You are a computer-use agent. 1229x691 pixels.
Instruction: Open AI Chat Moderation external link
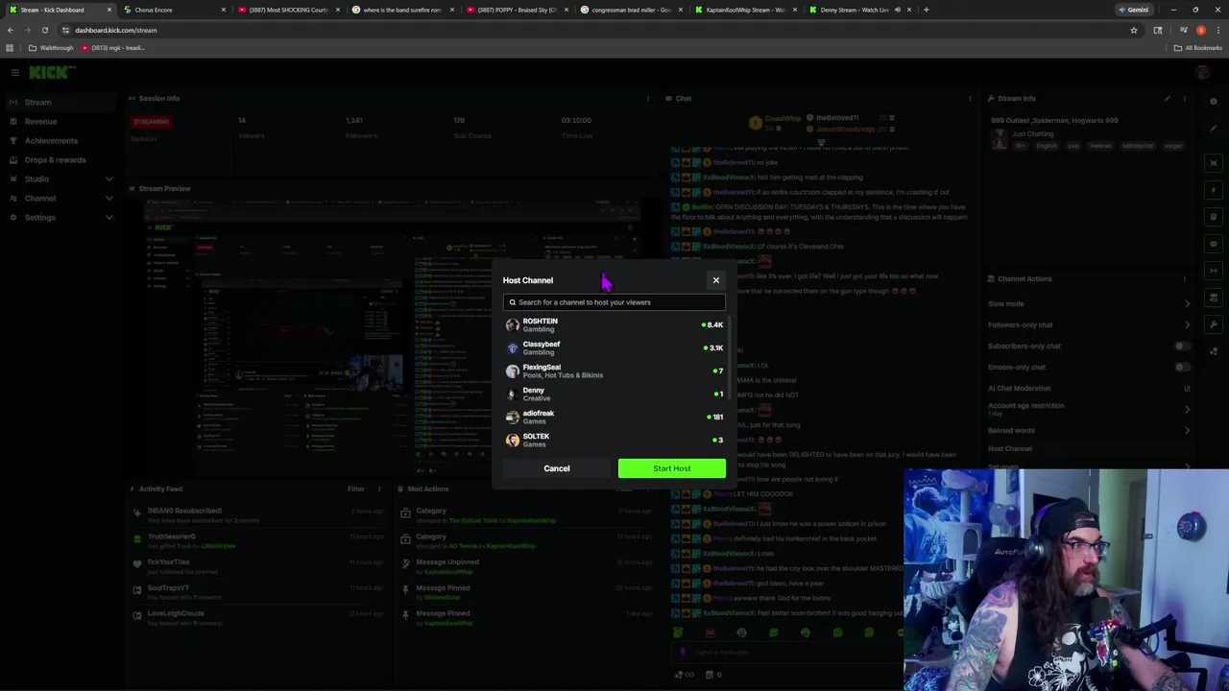[x=1187, y=388]
